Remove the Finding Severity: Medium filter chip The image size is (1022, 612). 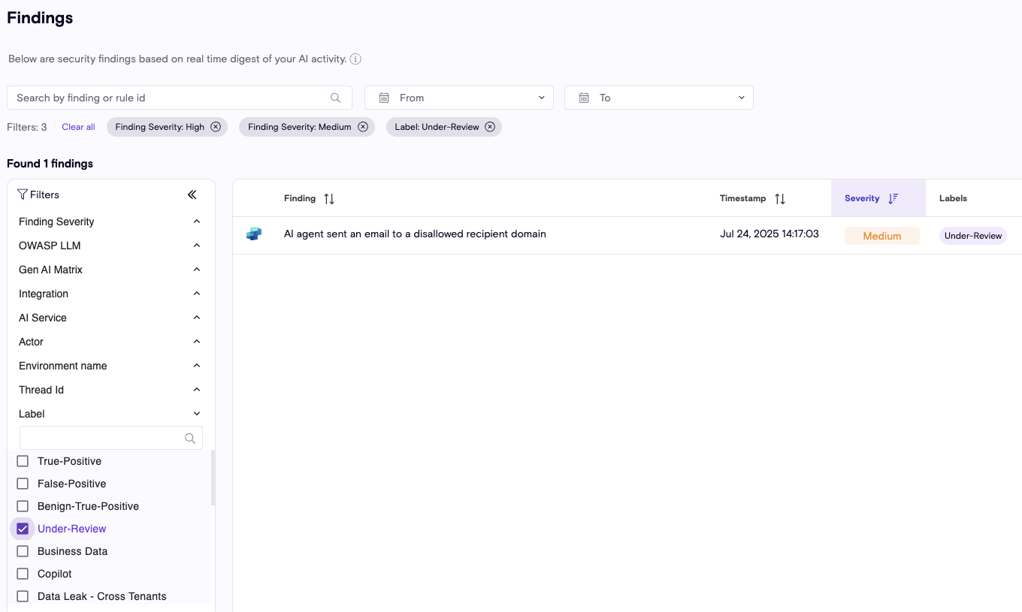click(363, 127)
